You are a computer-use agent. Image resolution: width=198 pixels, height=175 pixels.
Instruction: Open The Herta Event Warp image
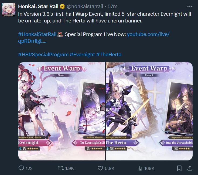point(149,111)
